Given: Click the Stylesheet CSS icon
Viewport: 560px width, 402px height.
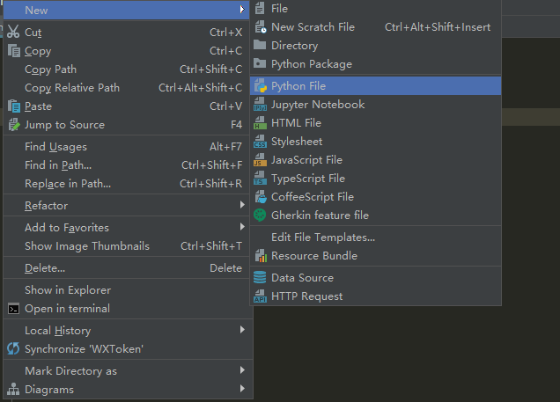Looking at the screenshot, I should click(260, 142).
